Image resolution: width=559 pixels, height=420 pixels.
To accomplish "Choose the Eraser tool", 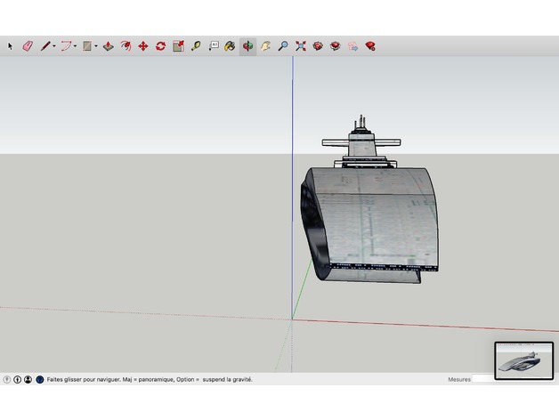I will tap(27, 45).
